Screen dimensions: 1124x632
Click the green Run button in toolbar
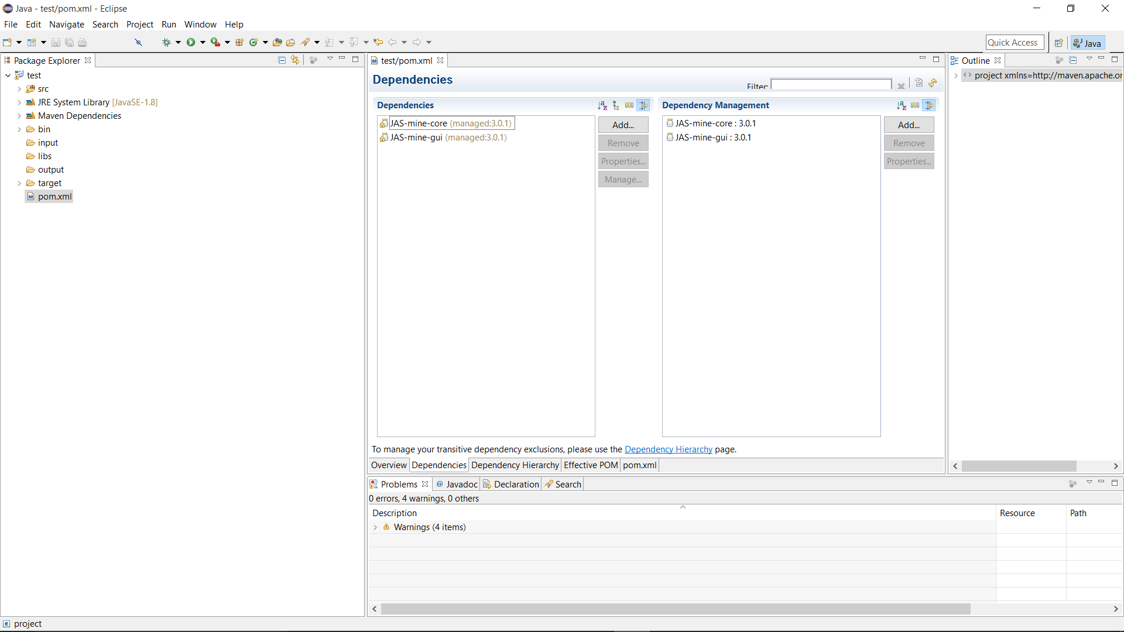(x=191, y=42)
